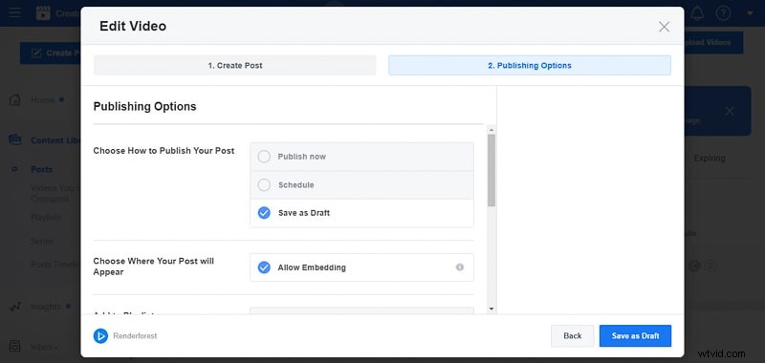Click the scrollbar down arrow
765x363 pixels.
(x=492, y=309)
